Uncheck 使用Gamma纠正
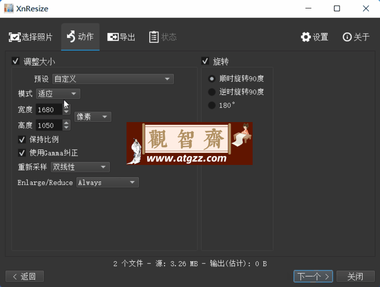 tap(22, 153)
